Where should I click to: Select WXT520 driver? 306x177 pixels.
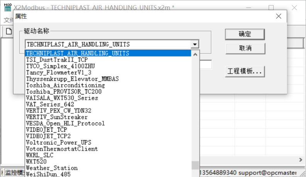tap(108, 162)
